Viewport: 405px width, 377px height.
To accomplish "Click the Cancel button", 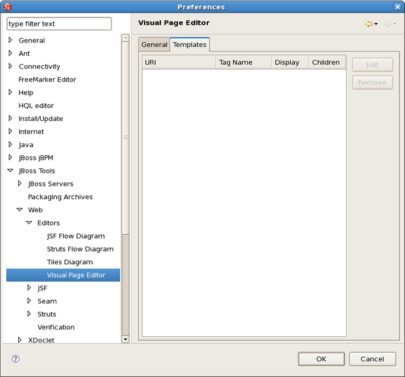I will pos(372,359).
